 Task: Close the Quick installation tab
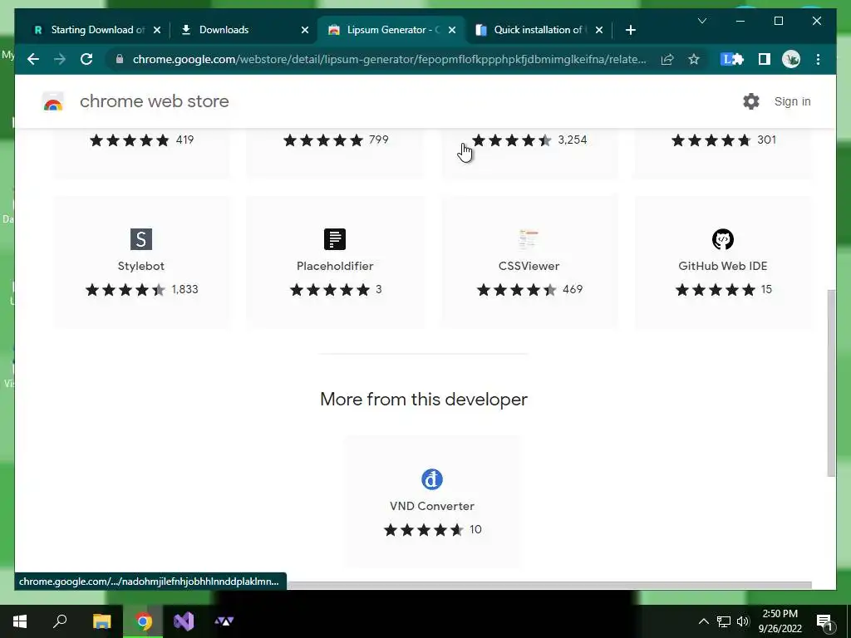pyautogui.click(x=599, y=30)
